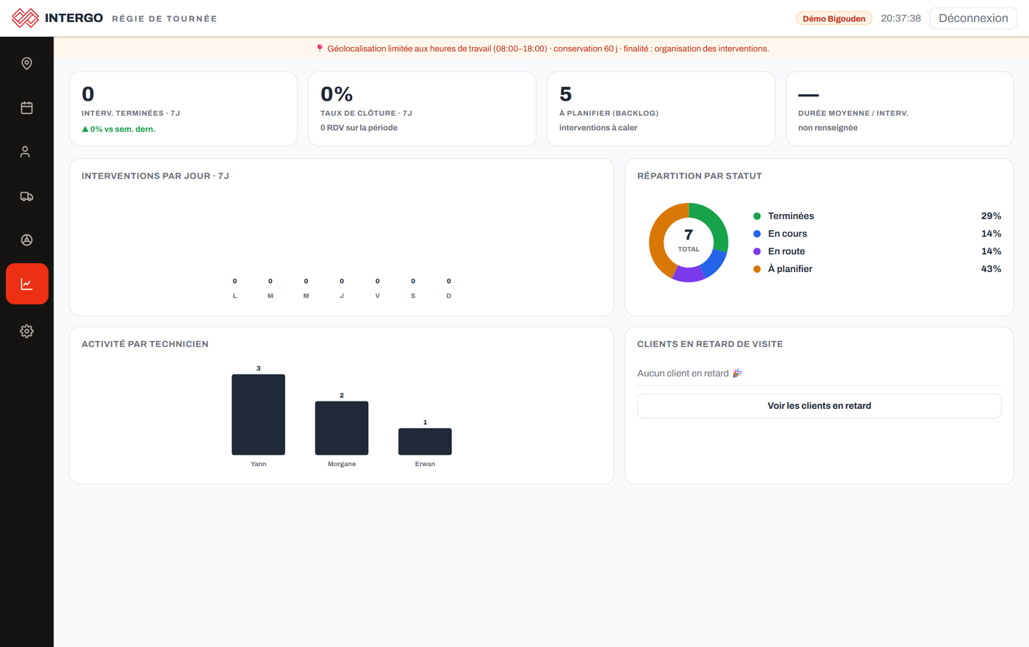Select the steering wheel sidebar icon
The width and height of the screenshot is (1029, 647).
pyautogui.click(x=26, y=240)
